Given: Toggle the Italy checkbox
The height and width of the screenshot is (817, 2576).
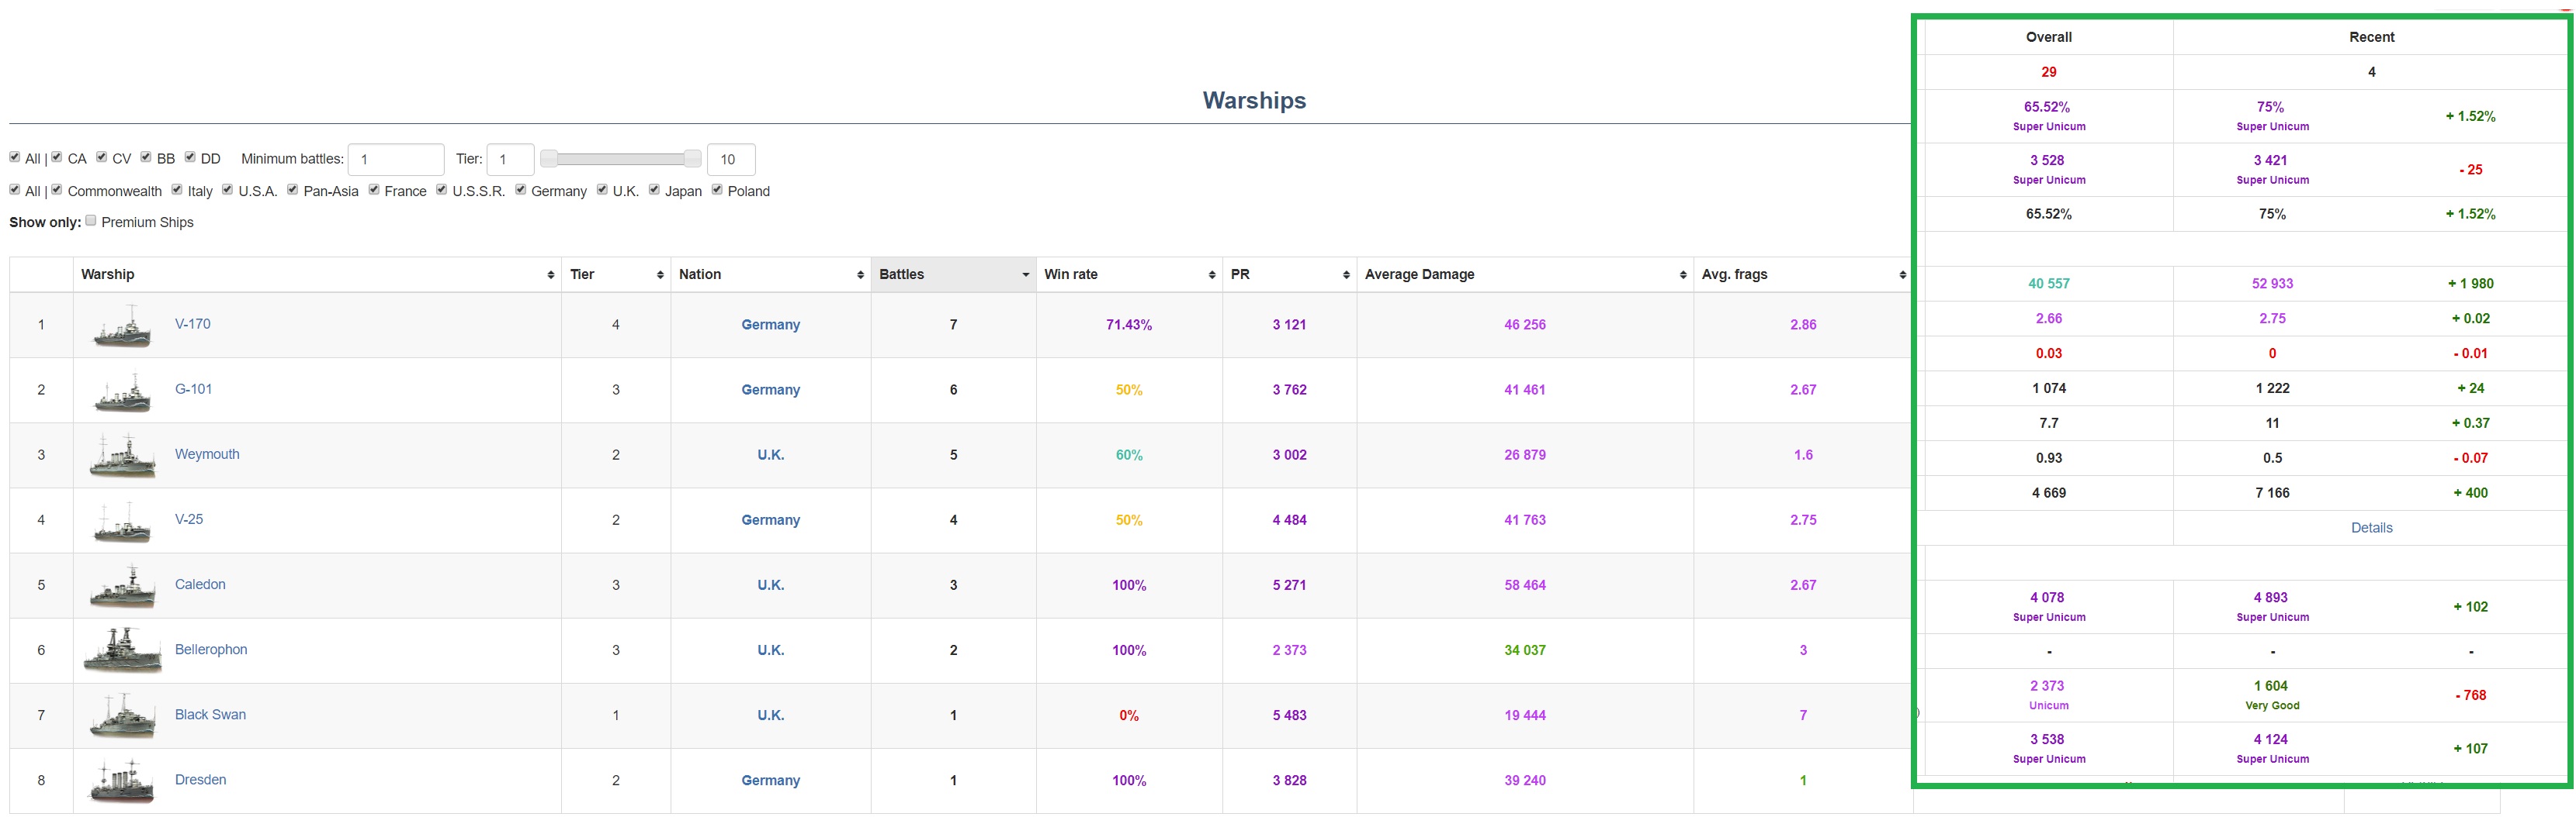Looking at the screenshot, I should point(177,190).
